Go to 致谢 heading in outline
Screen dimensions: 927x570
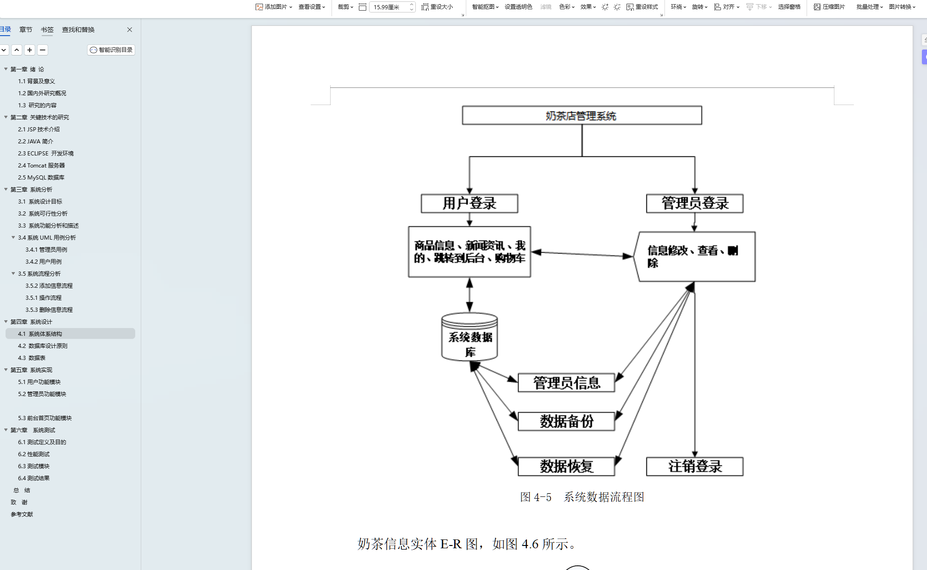[x=19, y=502]
